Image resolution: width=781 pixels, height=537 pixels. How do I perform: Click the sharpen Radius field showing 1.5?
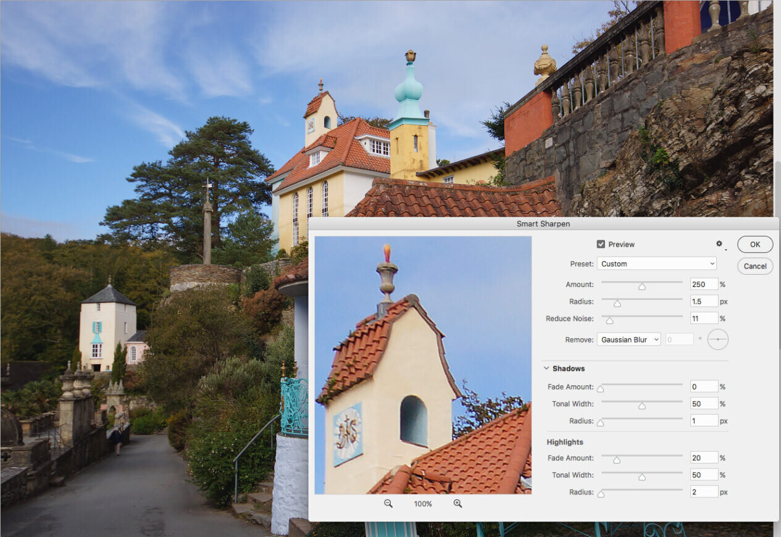click(704, 301)
